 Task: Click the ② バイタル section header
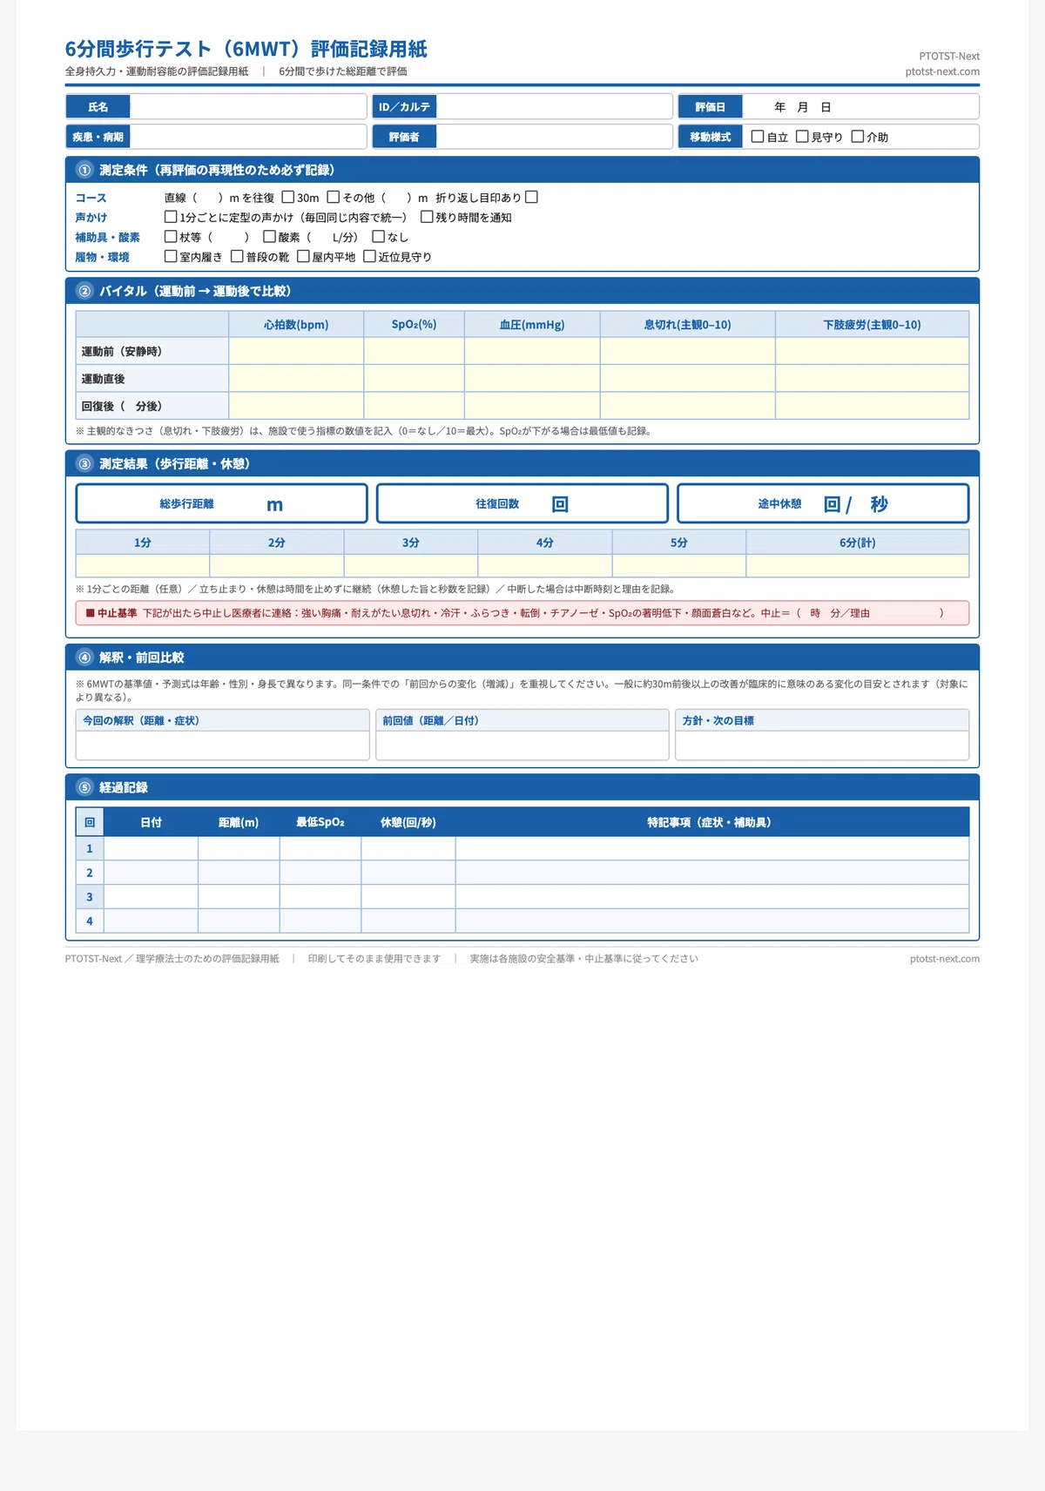pyautogui.click(x=522, y=291)
